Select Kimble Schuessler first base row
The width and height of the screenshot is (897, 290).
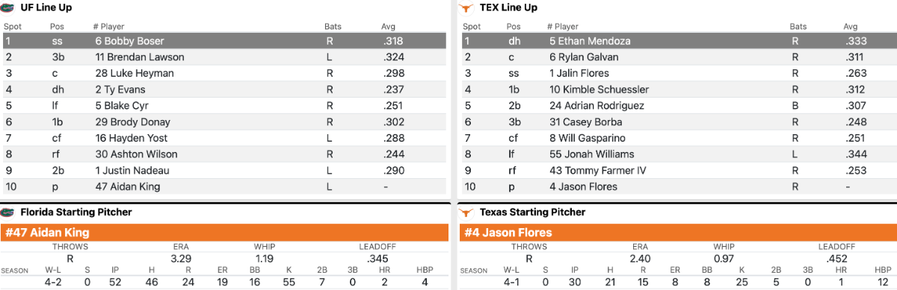coord(678,89)
